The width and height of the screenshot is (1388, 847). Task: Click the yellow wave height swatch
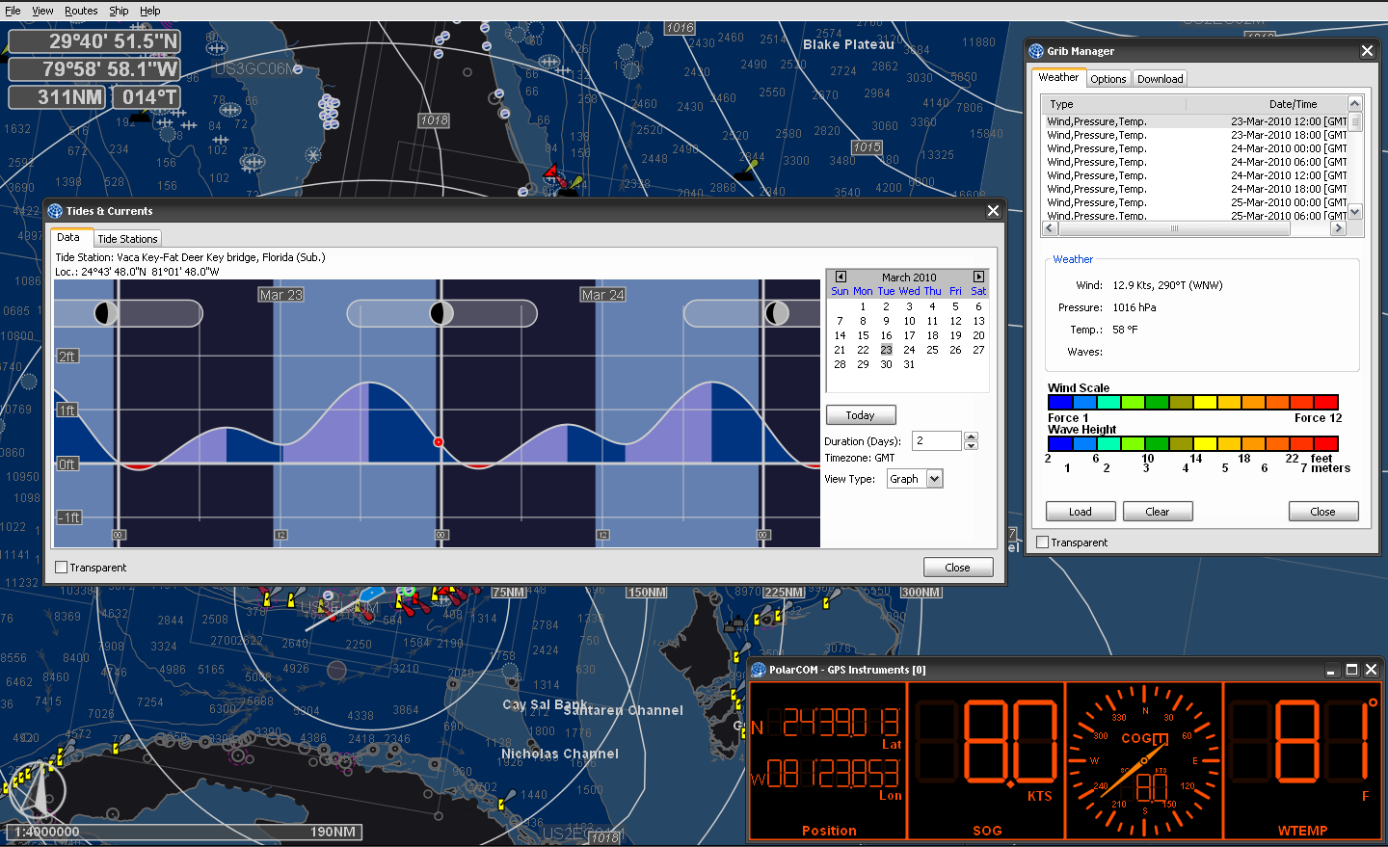pos(1205,444)
